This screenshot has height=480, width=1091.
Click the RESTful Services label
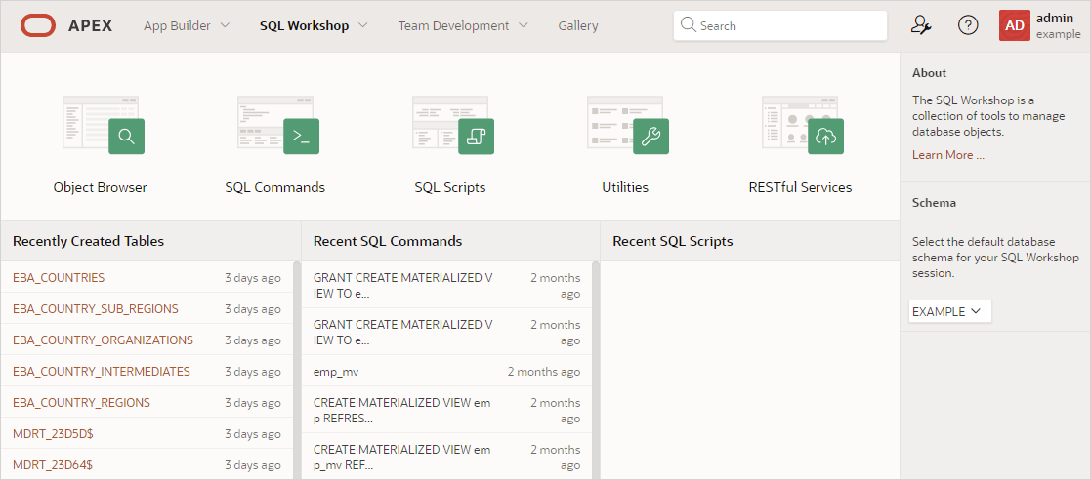point(800,187)
